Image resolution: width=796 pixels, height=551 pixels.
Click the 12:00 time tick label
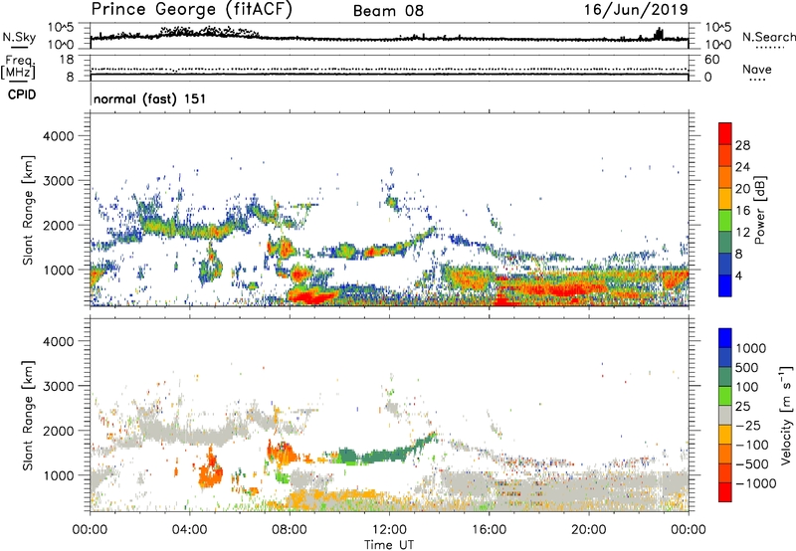coord(389,530)
